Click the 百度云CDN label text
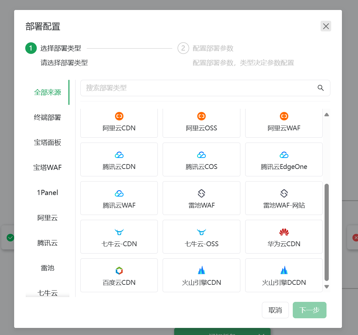 coord(119,283)
